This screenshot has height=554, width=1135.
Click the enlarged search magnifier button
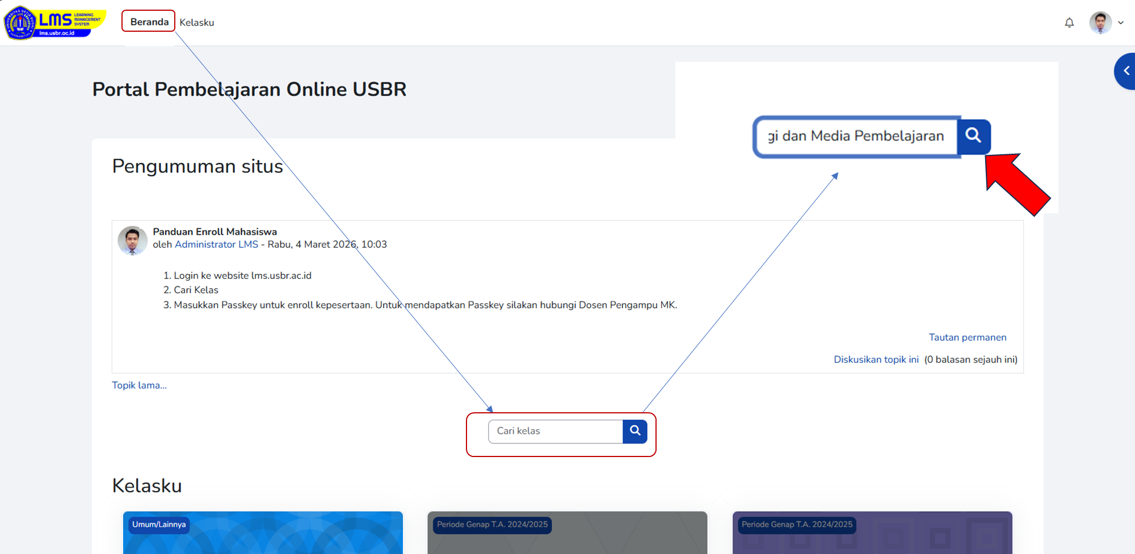point(973,136)
